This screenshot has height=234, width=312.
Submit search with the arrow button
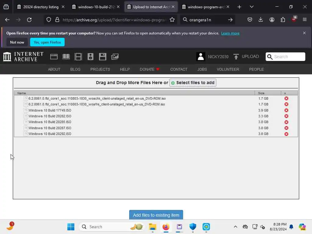coord(230,20)
